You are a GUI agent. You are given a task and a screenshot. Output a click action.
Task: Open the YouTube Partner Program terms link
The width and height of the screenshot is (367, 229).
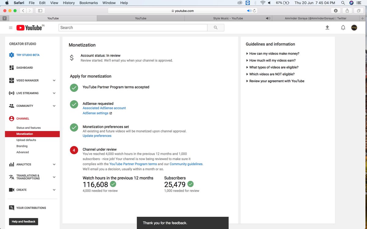tap(133, 164)
